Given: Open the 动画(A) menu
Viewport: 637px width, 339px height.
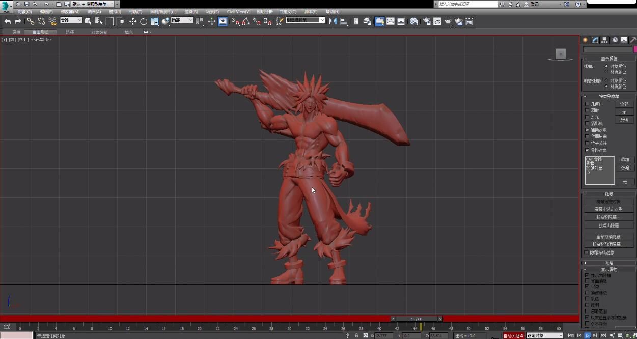Looking at the screenshot, I should tap(94, 12).
